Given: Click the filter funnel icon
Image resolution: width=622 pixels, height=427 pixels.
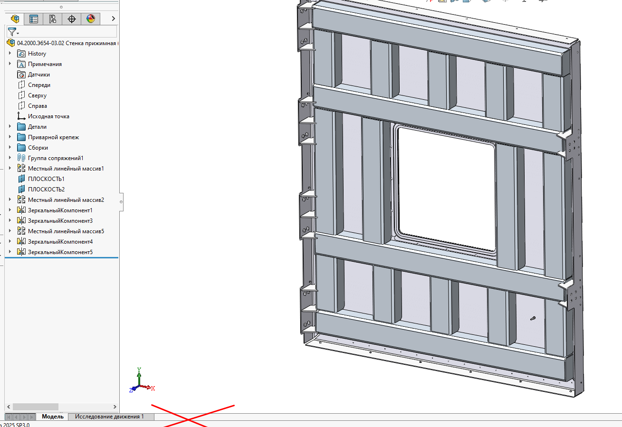Looking at the screenshot, I should pyautogui.click(x=12, y=32).
